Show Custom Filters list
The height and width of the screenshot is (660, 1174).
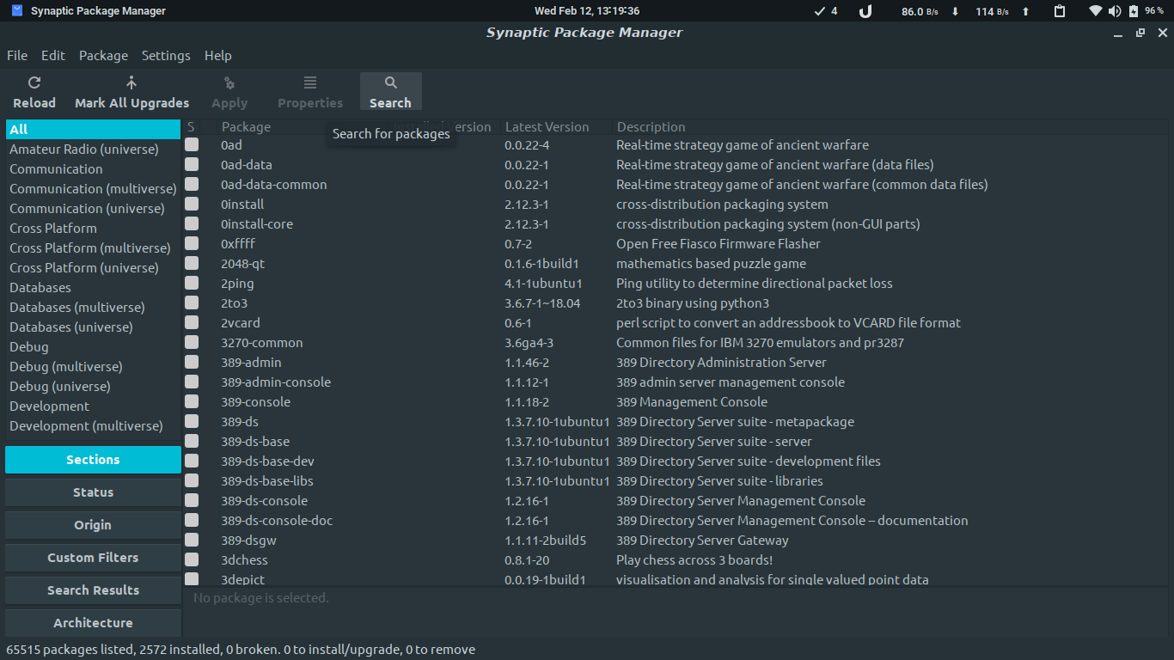[x=93, y=558]
